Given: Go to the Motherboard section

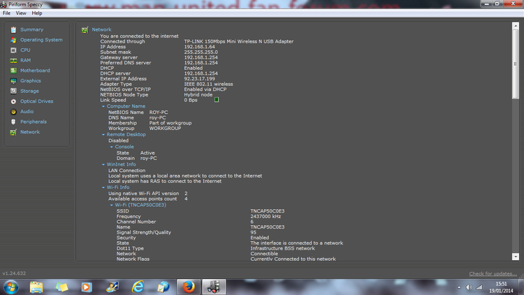Looking at the screenshot, I should pos(34,71).
